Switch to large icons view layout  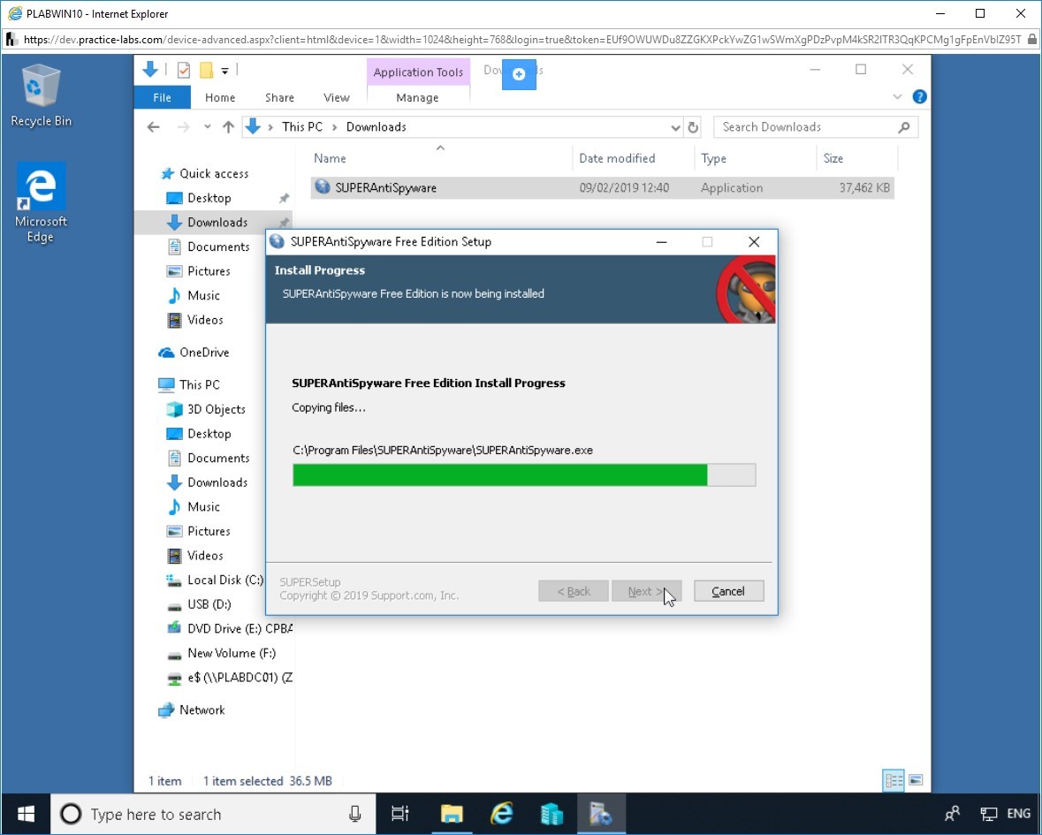coord(916,780)
